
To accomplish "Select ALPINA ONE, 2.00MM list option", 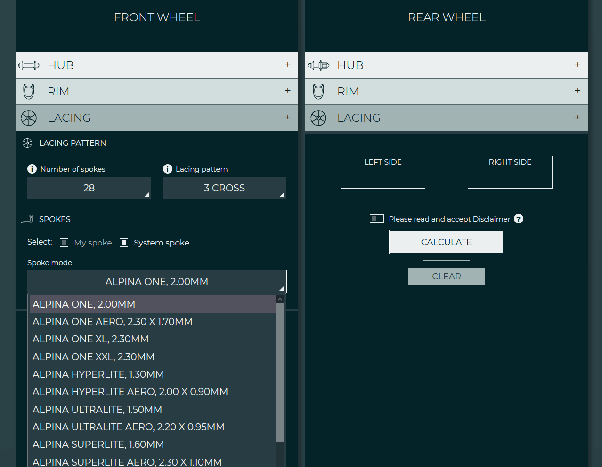I will pos(153,304).
